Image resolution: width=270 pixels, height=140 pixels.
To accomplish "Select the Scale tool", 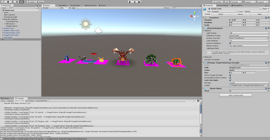I will pyautogui.click(x=17, y=2).
